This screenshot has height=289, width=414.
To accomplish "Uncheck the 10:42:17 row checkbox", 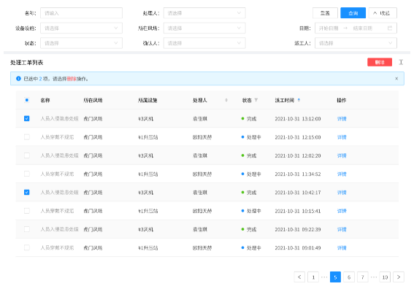I will pyautogui.click(x=27, y=193).
